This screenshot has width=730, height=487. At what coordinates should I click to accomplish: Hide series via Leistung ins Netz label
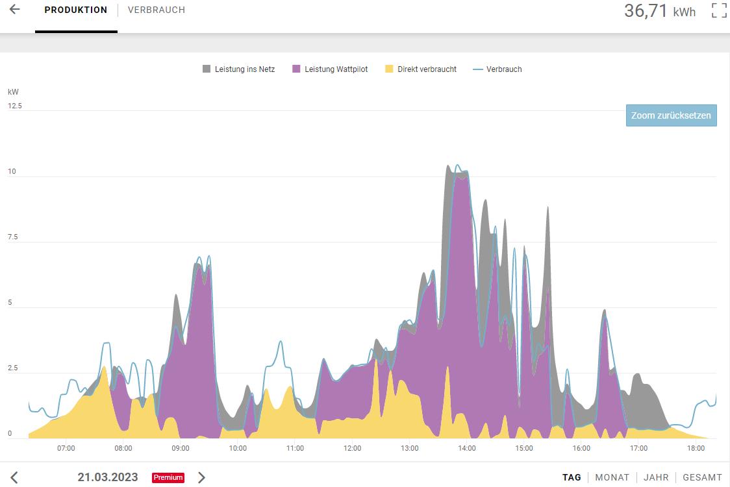point(245,69)
